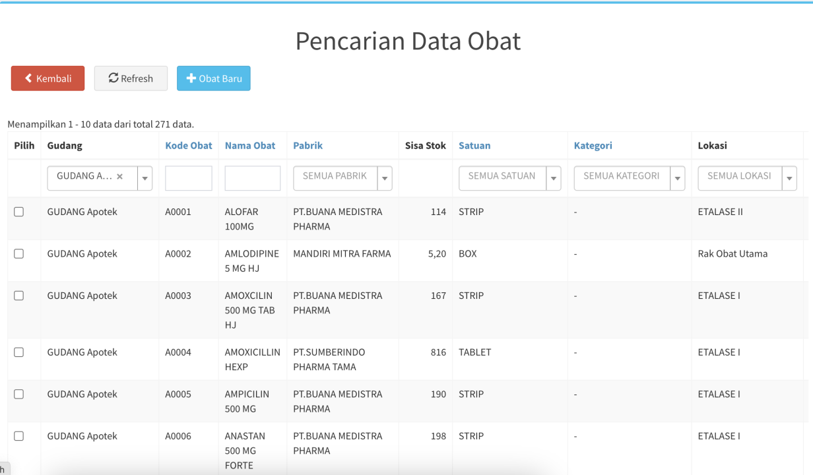Check the box for AMOXICILLIN HEXP
The width and height of the screenshot is (813, 475).
[19, 352]
